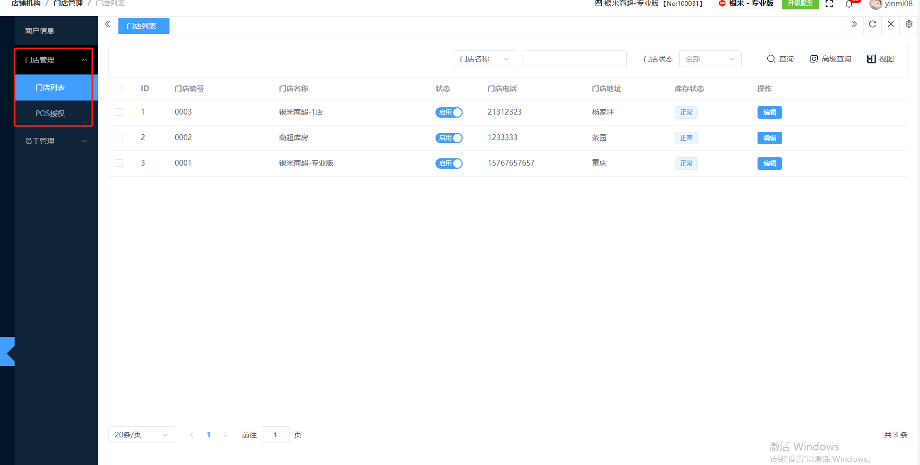Click the blue left-arrow panel handle
Image resolution: width=920 pixels, height=465 pixels.
tap(7, 351)
